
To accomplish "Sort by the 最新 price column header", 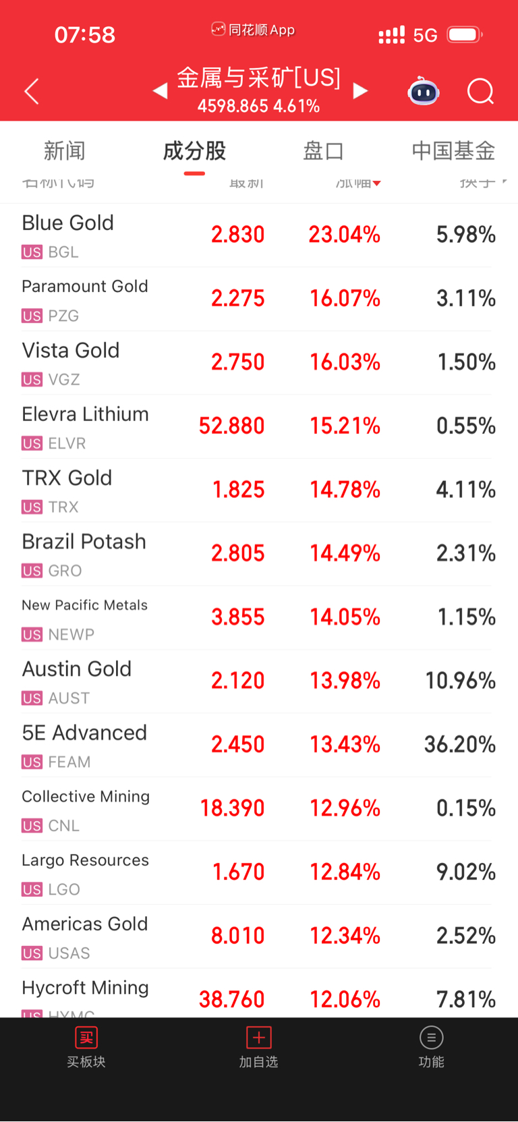I will tap(246, 183).
